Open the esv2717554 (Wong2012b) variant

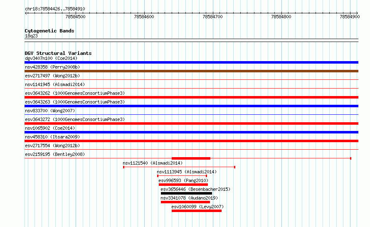(52, 146)
